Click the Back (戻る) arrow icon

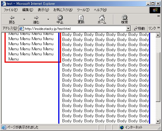[12, 18]
